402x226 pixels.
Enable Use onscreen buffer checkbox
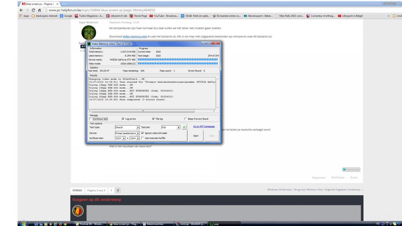click(x=143, y=138)
